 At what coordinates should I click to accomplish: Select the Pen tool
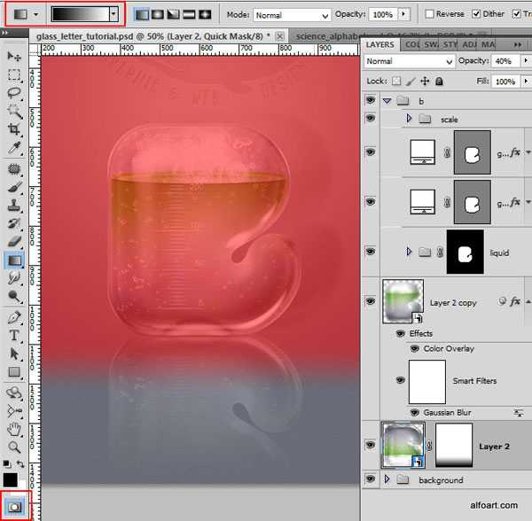click(x=14, y=317)
